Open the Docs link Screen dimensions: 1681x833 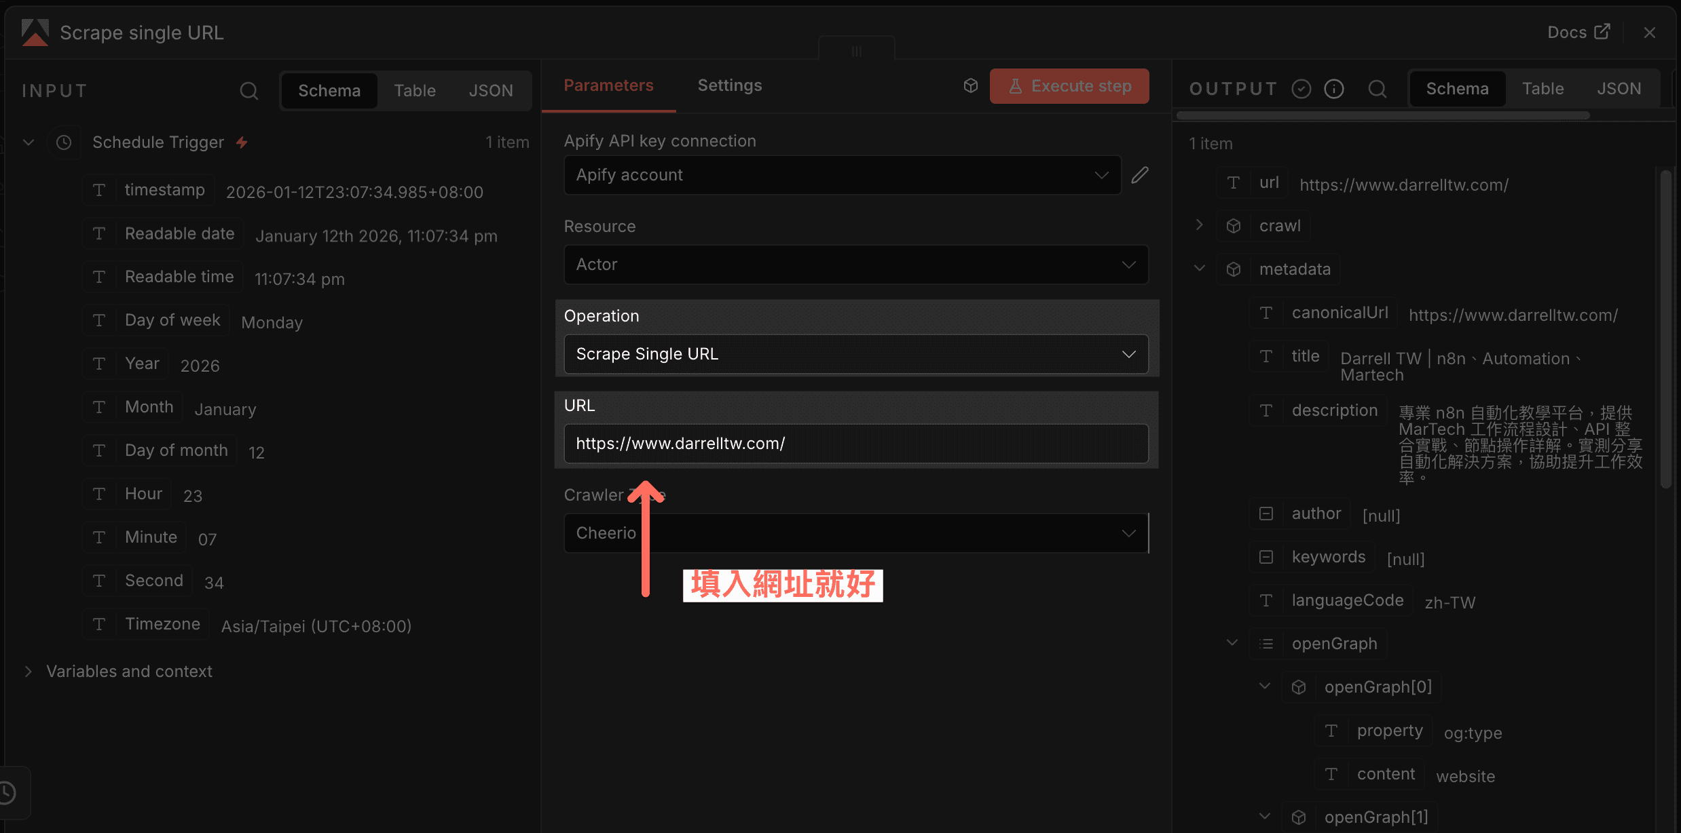[1577, 31]
